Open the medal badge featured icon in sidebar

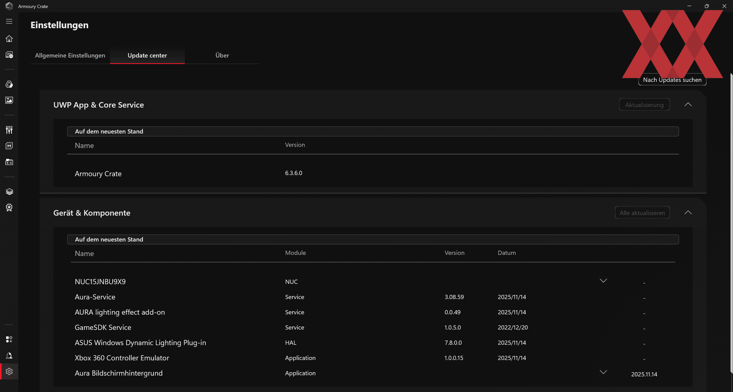tap(9, 208)
